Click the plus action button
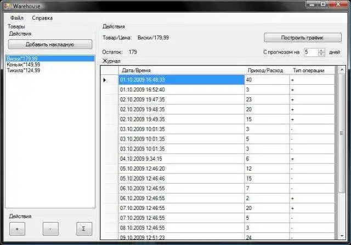The height and width of the screenshot is (245, 351). point(17,229)
